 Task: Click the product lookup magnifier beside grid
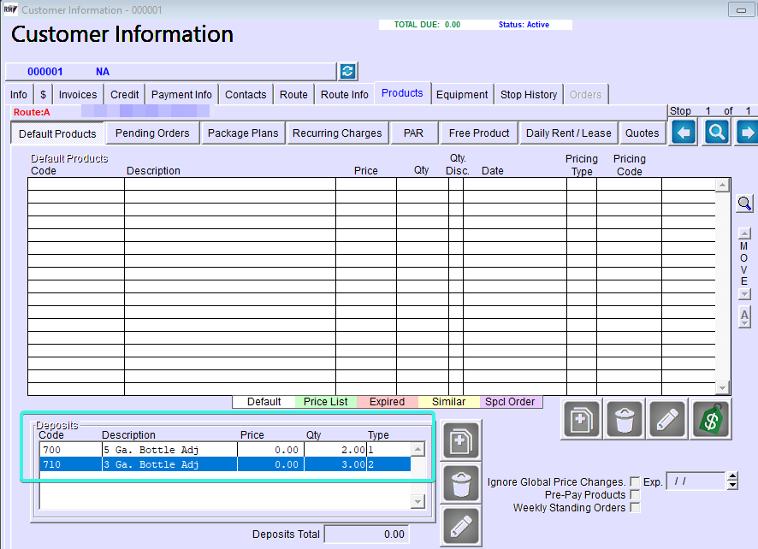(x=744, y=204)
